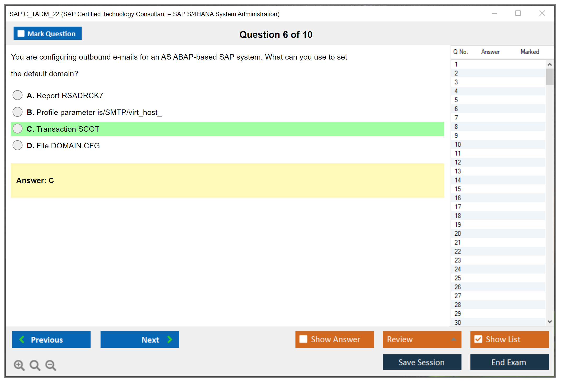Click the zoom out magnifier icon

point(51,365)
